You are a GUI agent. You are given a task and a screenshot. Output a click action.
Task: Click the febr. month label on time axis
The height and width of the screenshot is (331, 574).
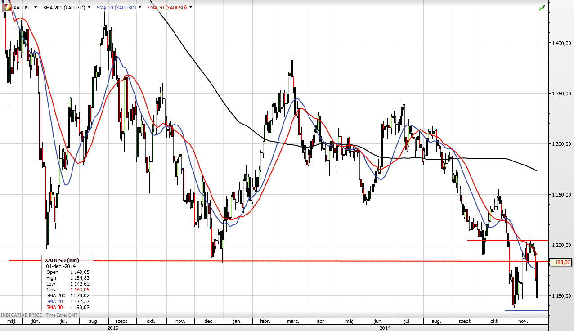coord(265,322)
